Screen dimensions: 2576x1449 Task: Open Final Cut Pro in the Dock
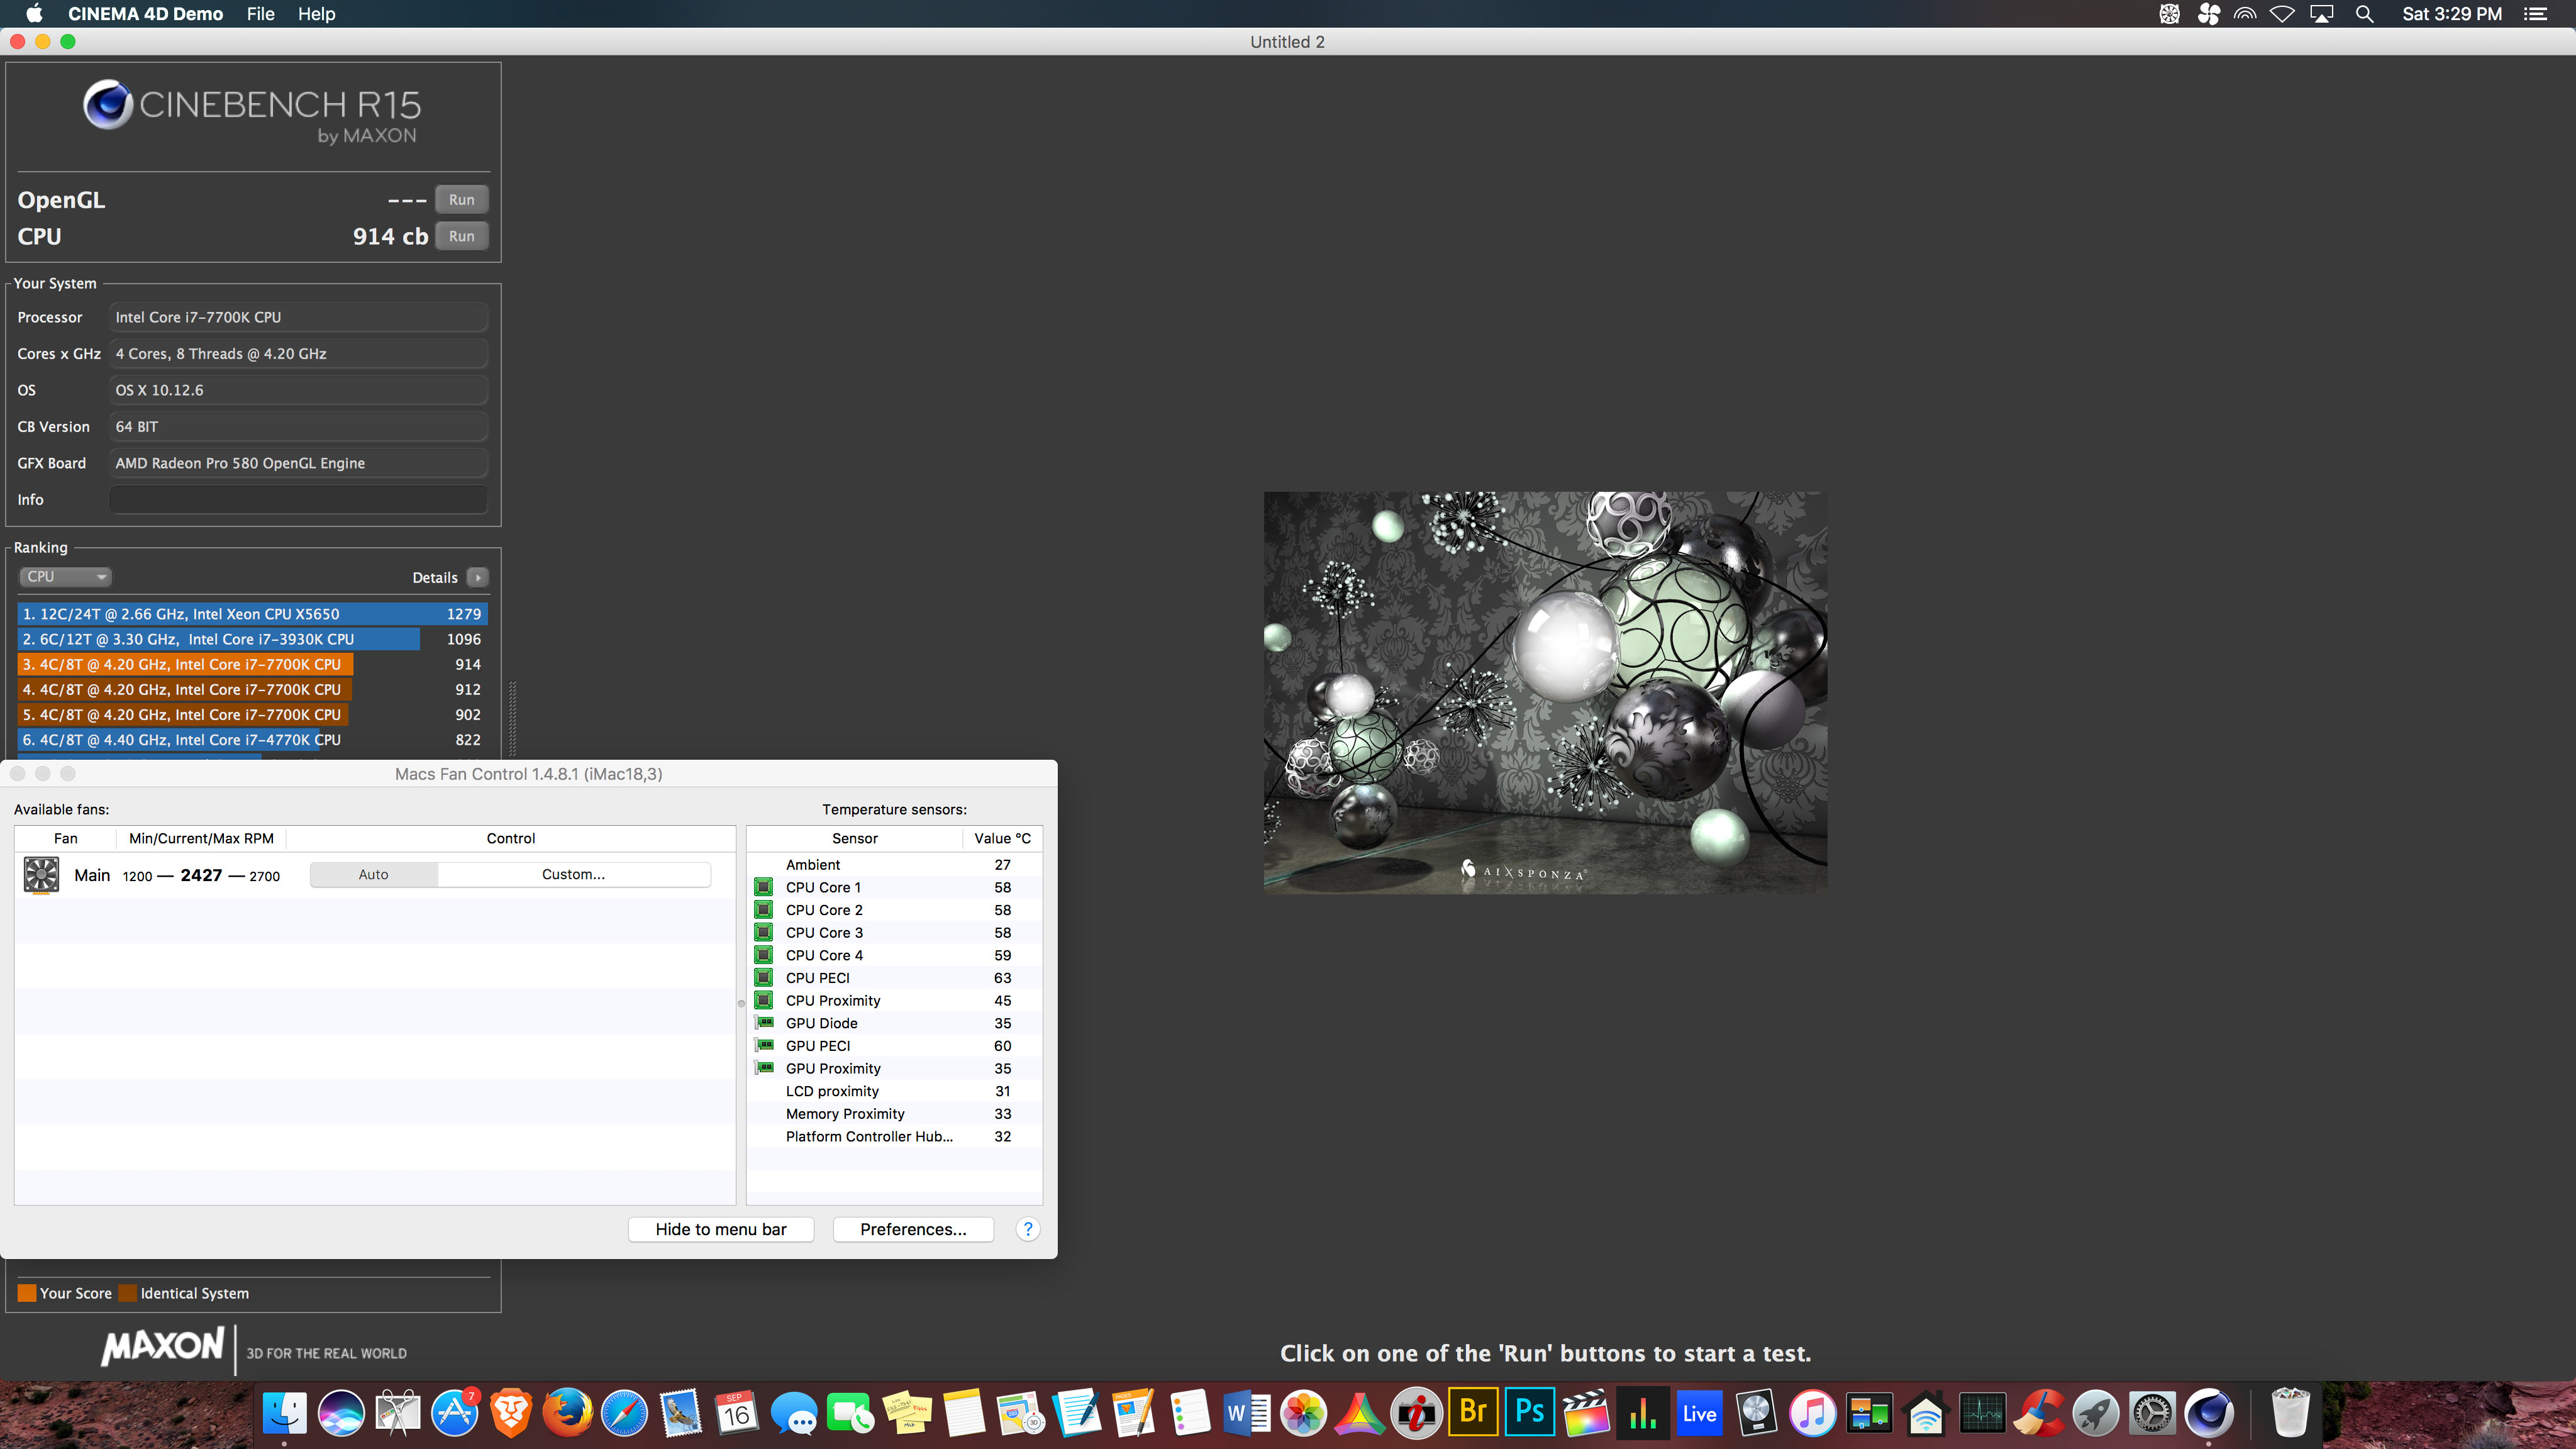[x=1586, y=1413]
